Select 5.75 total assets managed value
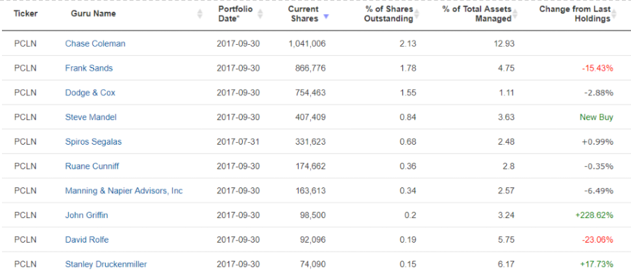 (506, 239)
